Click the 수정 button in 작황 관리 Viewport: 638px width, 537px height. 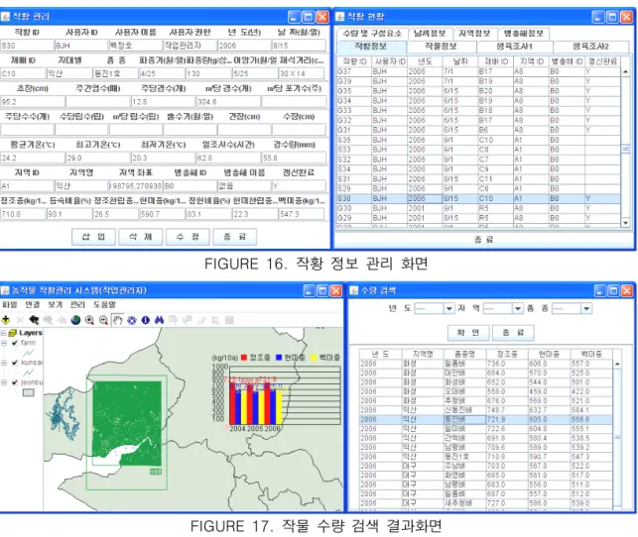[x=188, y=237]
